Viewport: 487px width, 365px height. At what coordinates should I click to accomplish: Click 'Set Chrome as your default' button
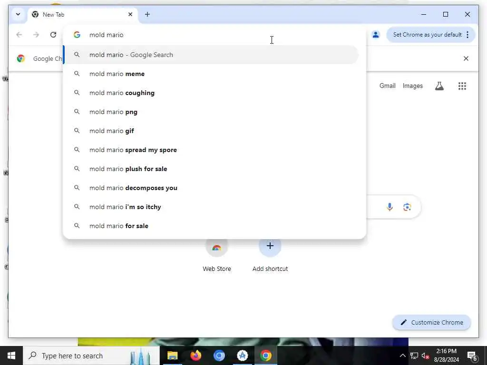click(428, 35)
